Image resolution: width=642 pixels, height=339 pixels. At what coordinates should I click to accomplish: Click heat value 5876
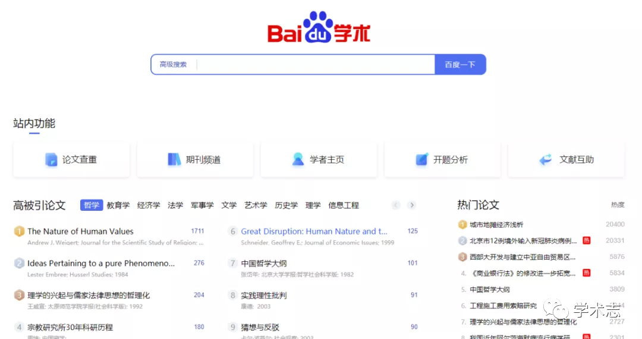pyautogui.click(x=617, y=256)
